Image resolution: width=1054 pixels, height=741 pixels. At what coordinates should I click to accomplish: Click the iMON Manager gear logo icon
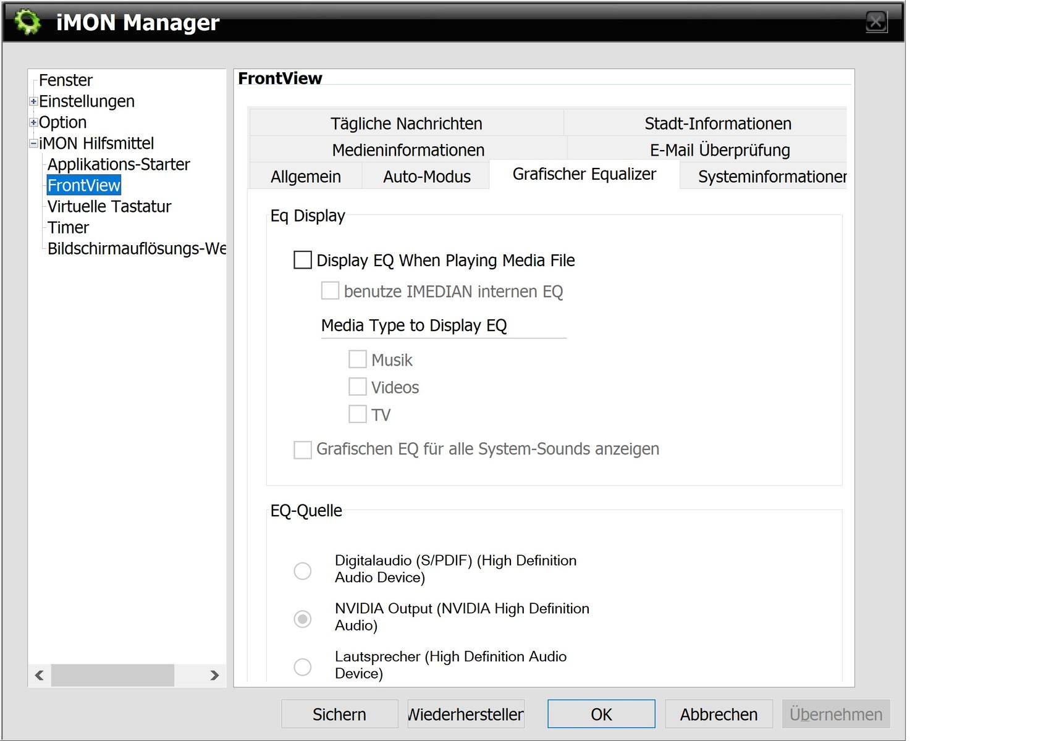tap(28, 22)
